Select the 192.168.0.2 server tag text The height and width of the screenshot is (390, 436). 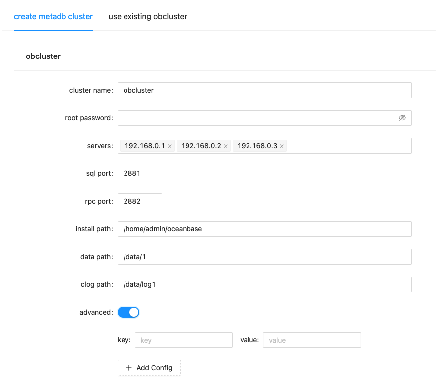(200, 146)
